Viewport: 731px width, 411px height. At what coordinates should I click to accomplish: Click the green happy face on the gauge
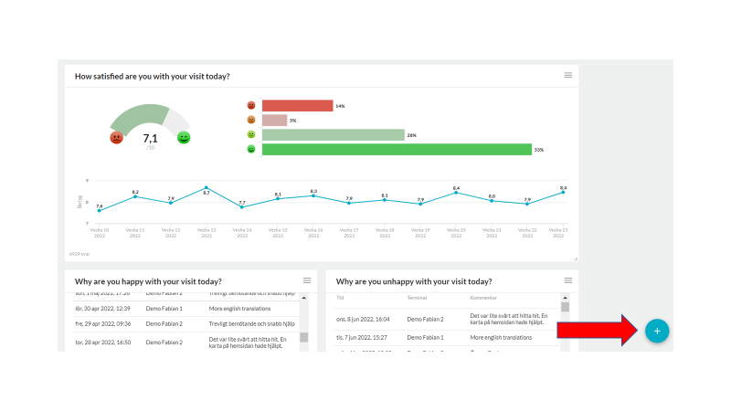click(x=184, y=138)
